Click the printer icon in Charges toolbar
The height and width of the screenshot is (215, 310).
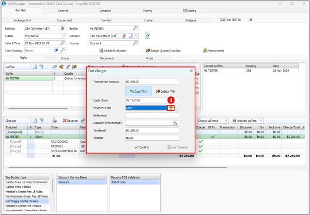click(x=54, y=120)
